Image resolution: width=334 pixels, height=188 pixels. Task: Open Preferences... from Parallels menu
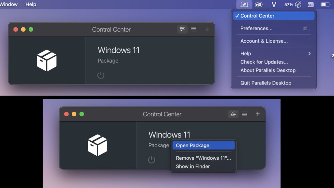pyautogui.click(x=274, y=28)
